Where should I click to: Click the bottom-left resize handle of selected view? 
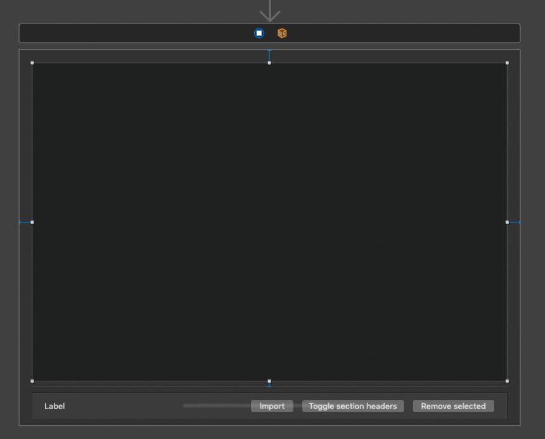(x=32, y=381)
